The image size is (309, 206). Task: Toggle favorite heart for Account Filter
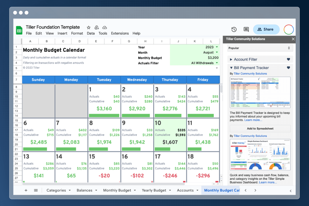pyautogui.click(x=288, y=59)
